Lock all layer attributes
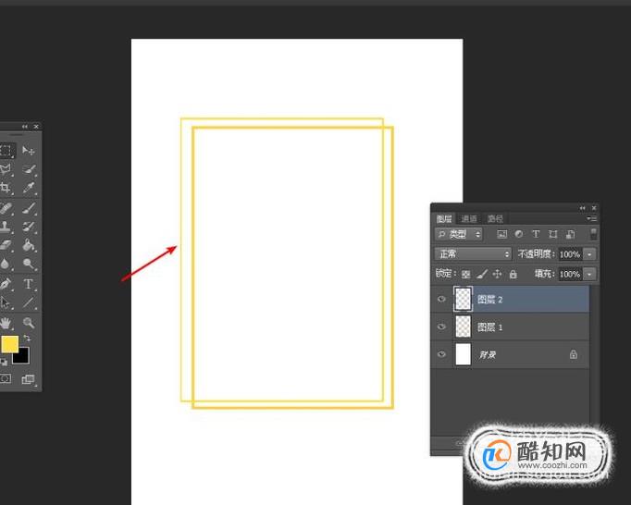The width and height of the screenshot is (631, 505). (513, 275)
